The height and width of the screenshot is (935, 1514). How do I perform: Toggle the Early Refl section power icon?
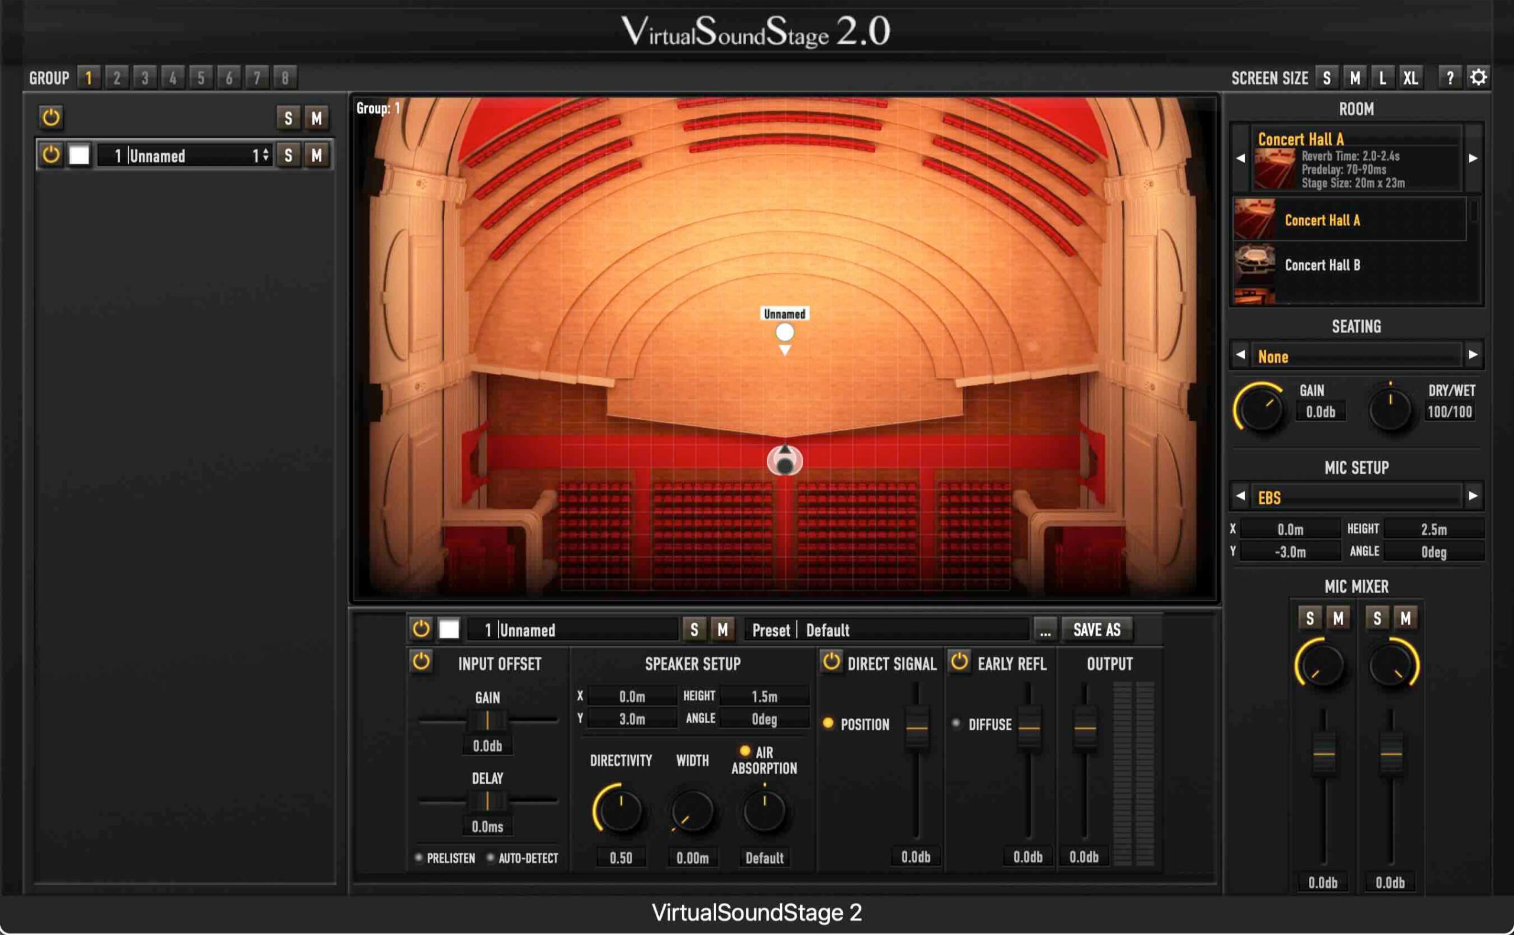pyautogui.click(x=960, y=664)
